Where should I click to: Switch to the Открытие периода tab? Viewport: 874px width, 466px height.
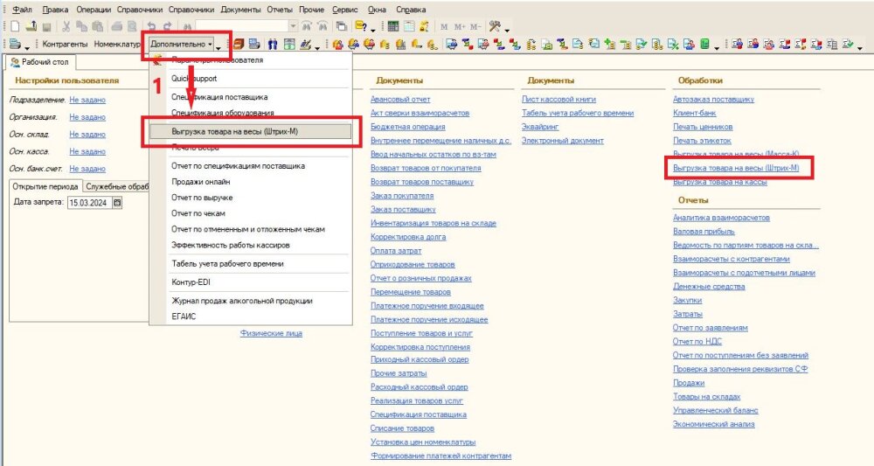point(45,187)
